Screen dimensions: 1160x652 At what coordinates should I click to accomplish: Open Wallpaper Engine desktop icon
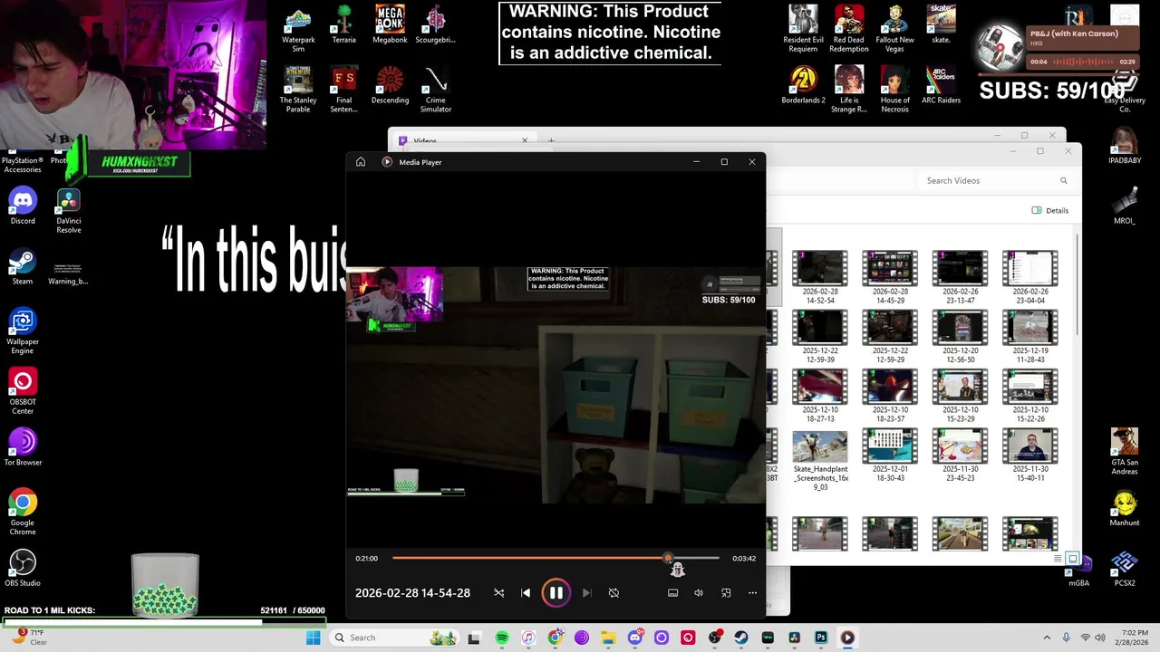[23, 331]
